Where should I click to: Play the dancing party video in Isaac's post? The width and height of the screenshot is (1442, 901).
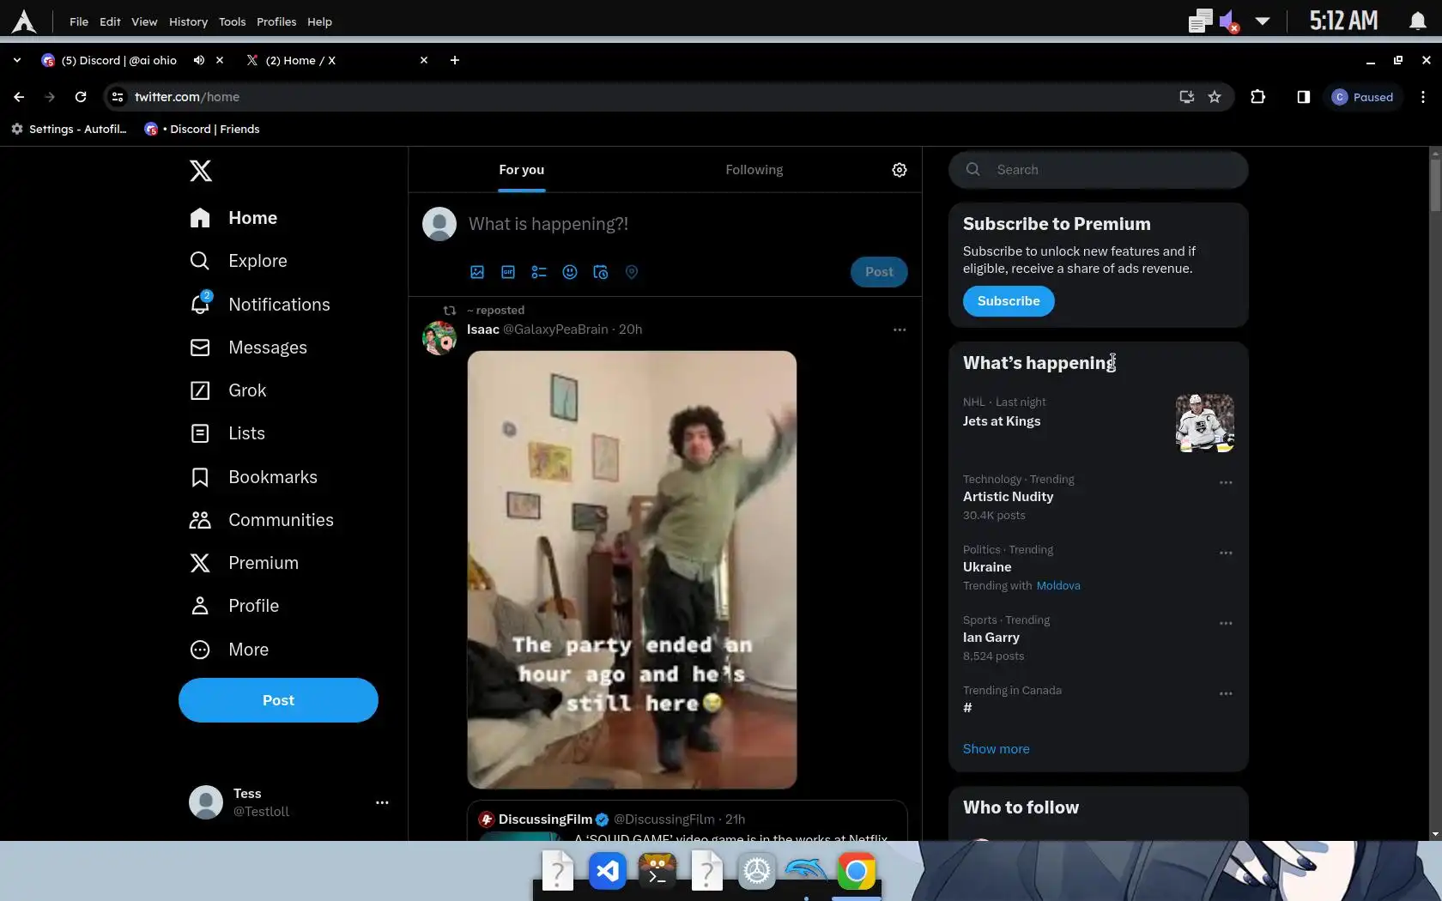click(x=632, y=570)
